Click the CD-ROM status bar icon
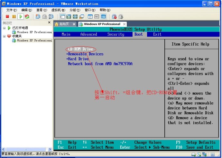The height and width of the screenshot is (158, 222). click(199, 154)
